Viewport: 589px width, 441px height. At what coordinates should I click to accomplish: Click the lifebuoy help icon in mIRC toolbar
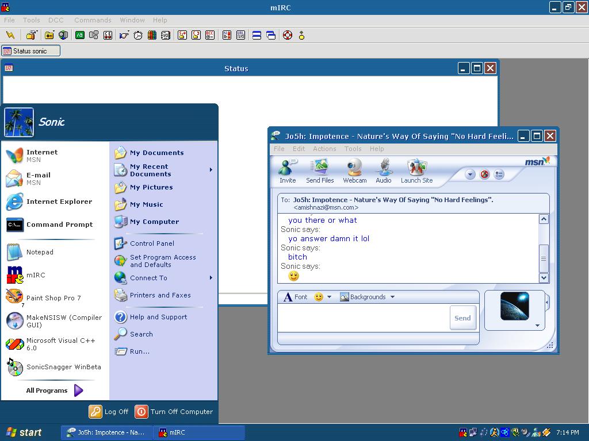click(288, 35)
